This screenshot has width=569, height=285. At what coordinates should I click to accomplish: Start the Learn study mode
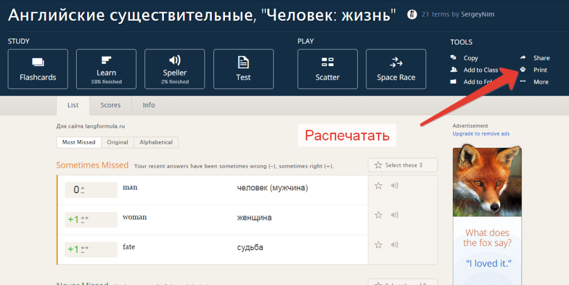(x=106, y=69)
